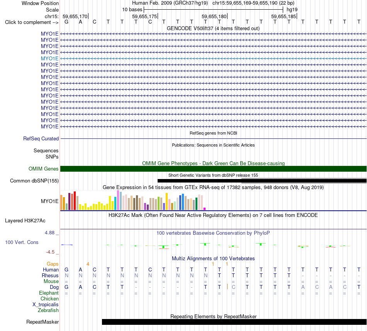The width and height of the screenshot is (367, 331).
Task: Click the Dog species label
Action: coord(54,287)
